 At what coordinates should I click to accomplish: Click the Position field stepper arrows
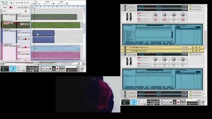[54, 4]
